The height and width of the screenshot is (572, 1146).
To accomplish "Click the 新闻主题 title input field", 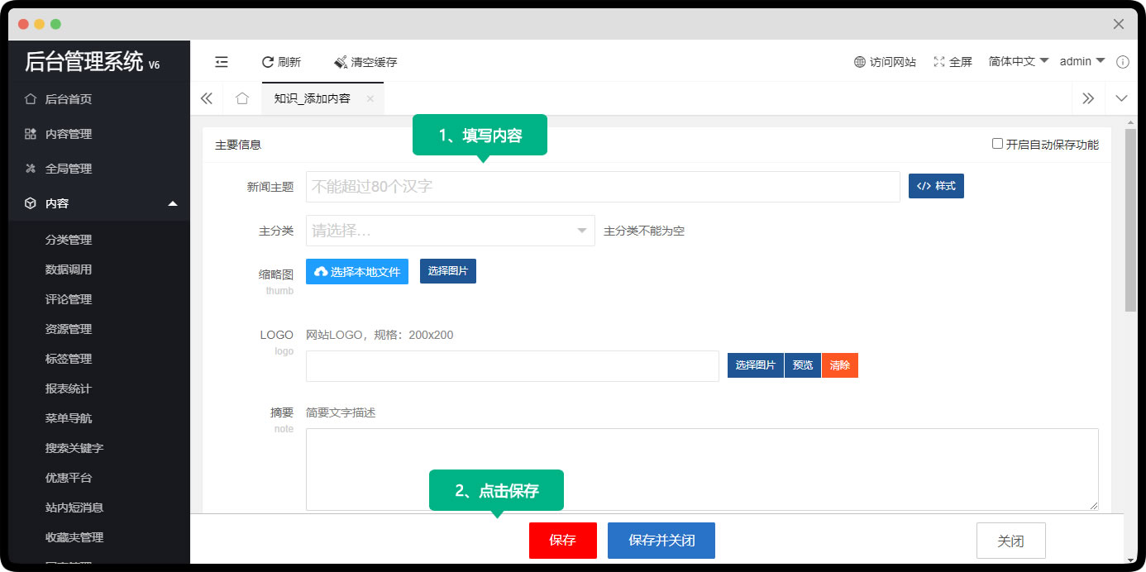I will tap(602, 187).
